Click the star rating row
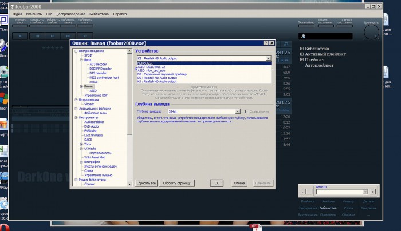401x231 pixels. click(x=53, y=47)
